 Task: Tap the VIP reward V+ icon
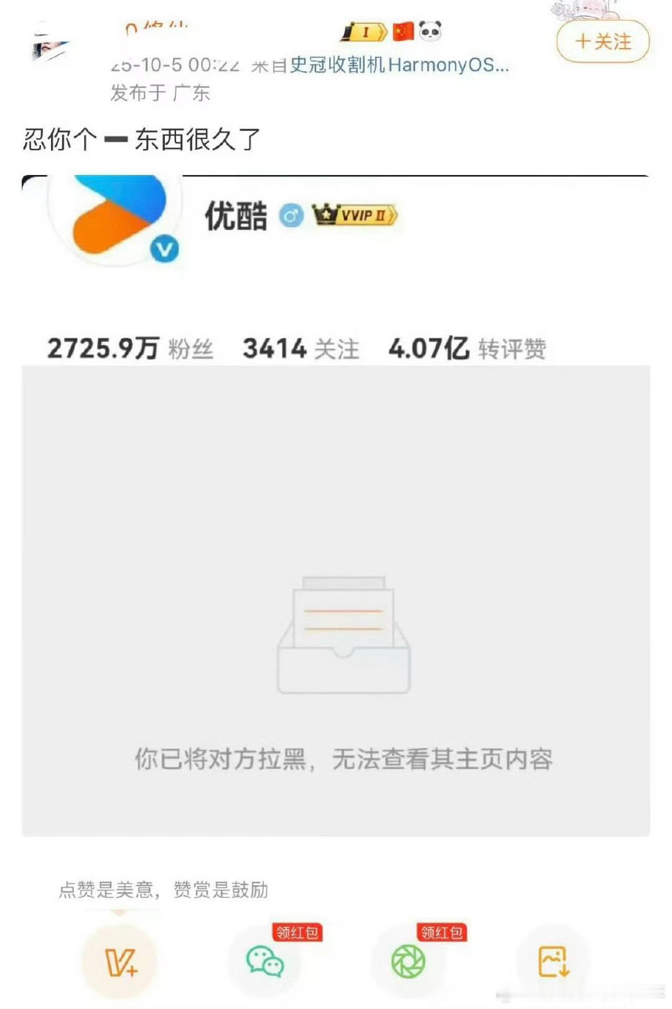tap(120, 962)
